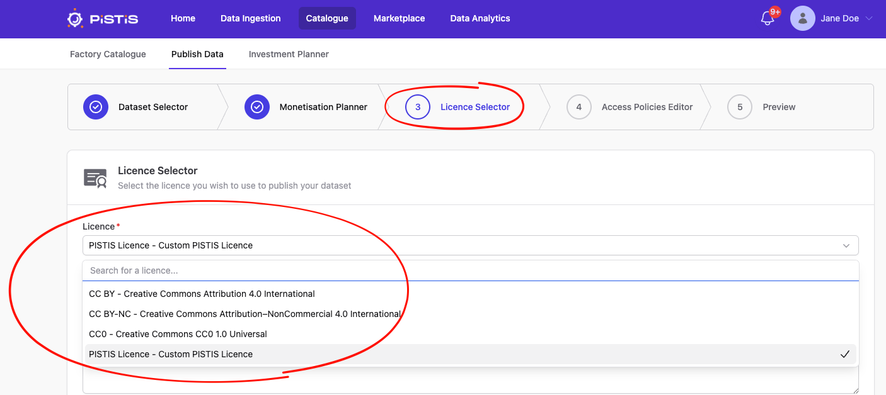
Task: Open the notifications bell
Action: coord(768,19)
